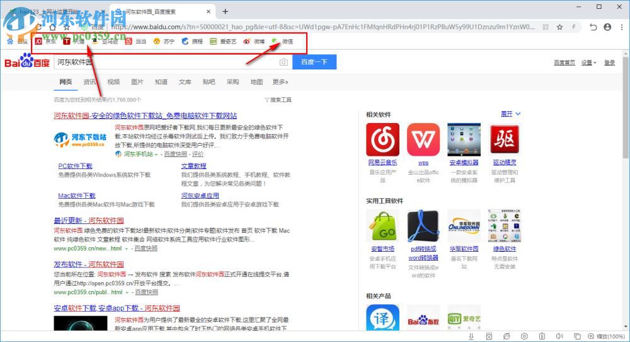
Task: Click the 安智市场 app thumbnail
Action: tap(382, 226)
